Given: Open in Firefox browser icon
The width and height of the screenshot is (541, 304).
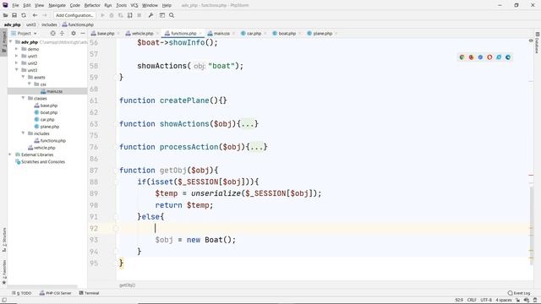Looking at the screenshot, I should point(472,57).
